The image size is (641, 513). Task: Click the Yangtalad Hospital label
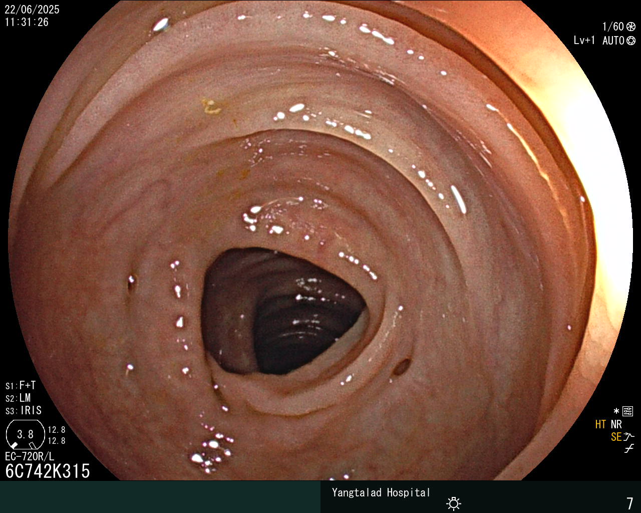tap(381, 492)
